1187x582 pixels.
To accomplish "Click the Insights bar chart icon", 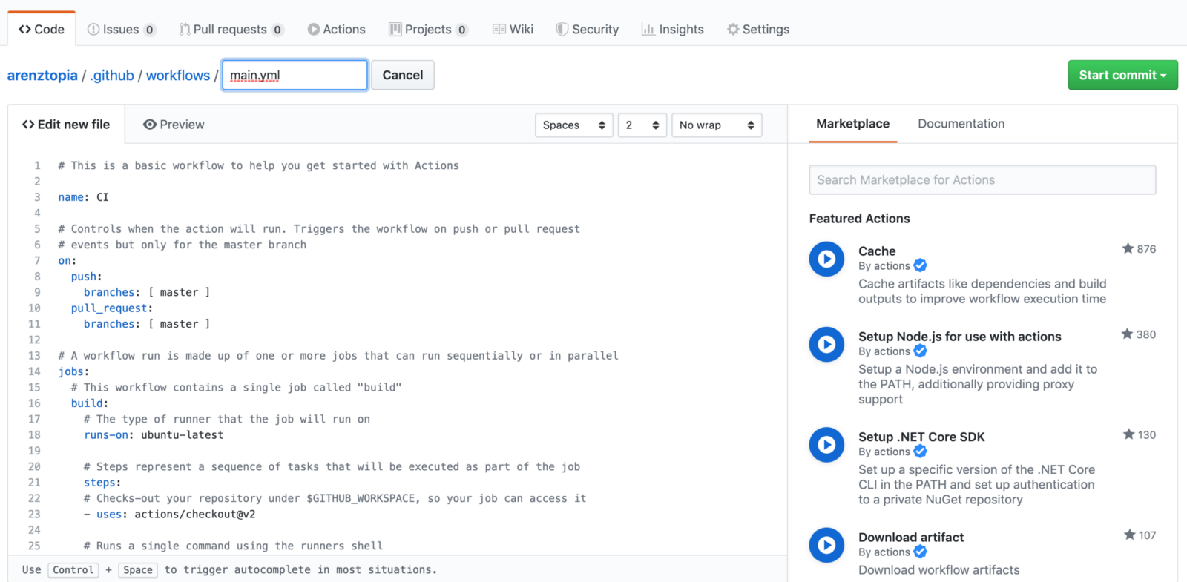I will [648, 30].
